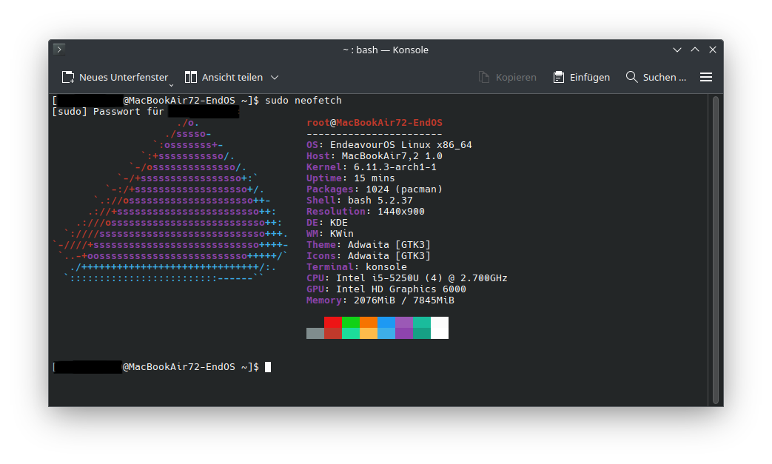Click the 'CPU: Intel i5-5250U' line
Screen dimensions: 772x464
click(406, 278)
